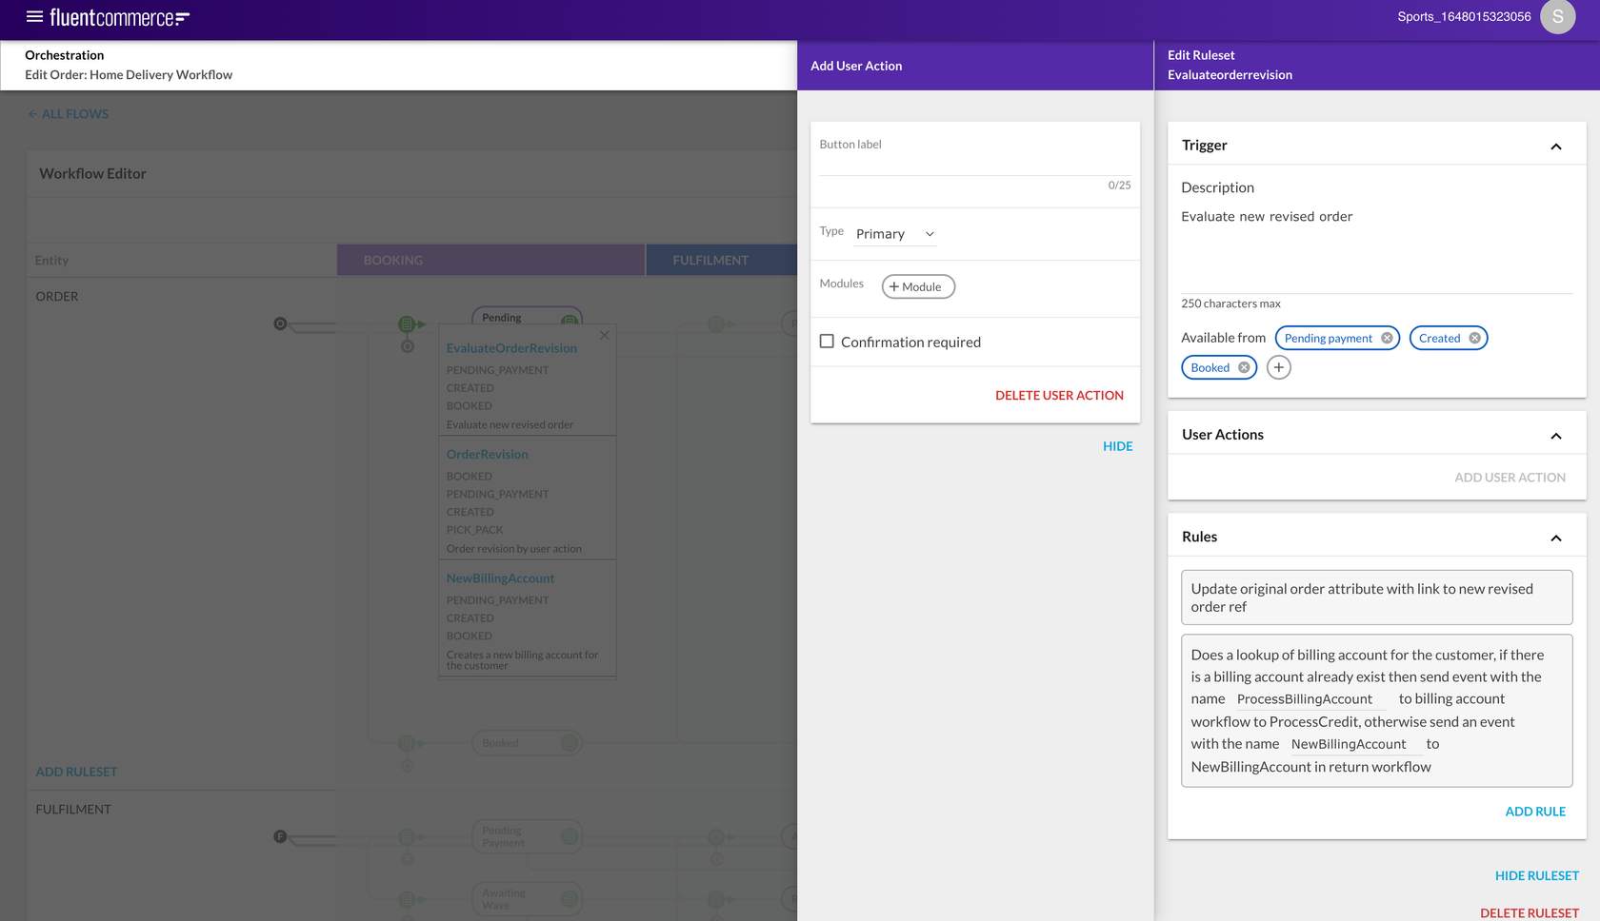The height and width of the screenshot is (921, 1600).
Task: Click the user avatar circle
Action: [1558, 16]
